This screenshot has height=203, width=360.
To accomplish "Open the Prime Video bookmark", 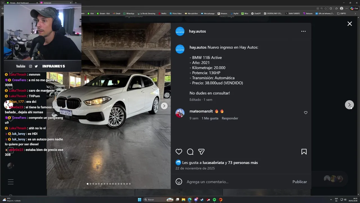I will coord(175,13).
